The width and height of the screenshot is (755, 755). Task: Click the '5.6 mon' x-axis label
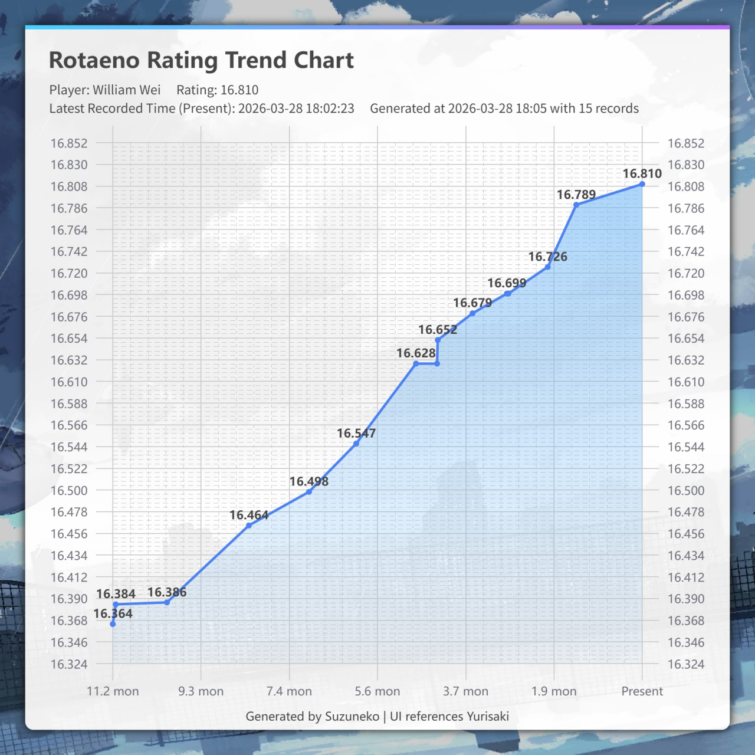pos(377,691)
